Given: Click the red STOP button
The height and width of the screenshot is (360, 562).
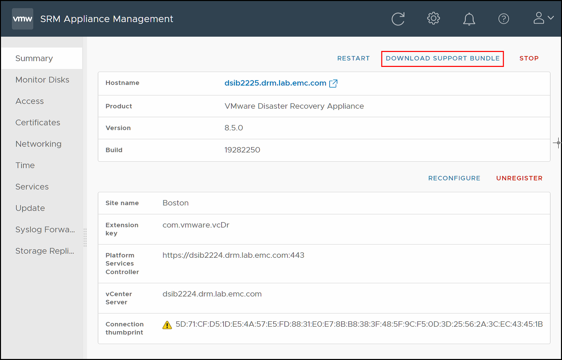Looking at the screenshot, I should (529, 58).
